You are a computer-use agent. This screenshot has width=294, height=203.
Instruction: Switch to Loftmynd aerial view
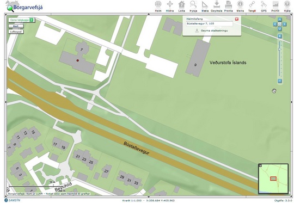coord(16,32)
